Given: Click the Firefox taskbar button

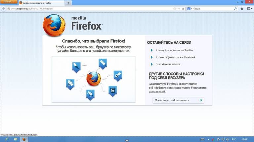Looking at the screenshot, I should 24,139.
